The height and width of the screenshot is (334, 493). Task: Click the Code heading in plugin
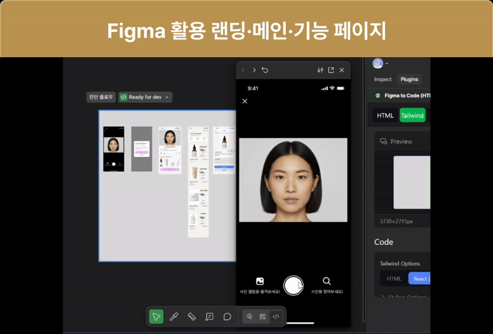(x=383, y=242)
